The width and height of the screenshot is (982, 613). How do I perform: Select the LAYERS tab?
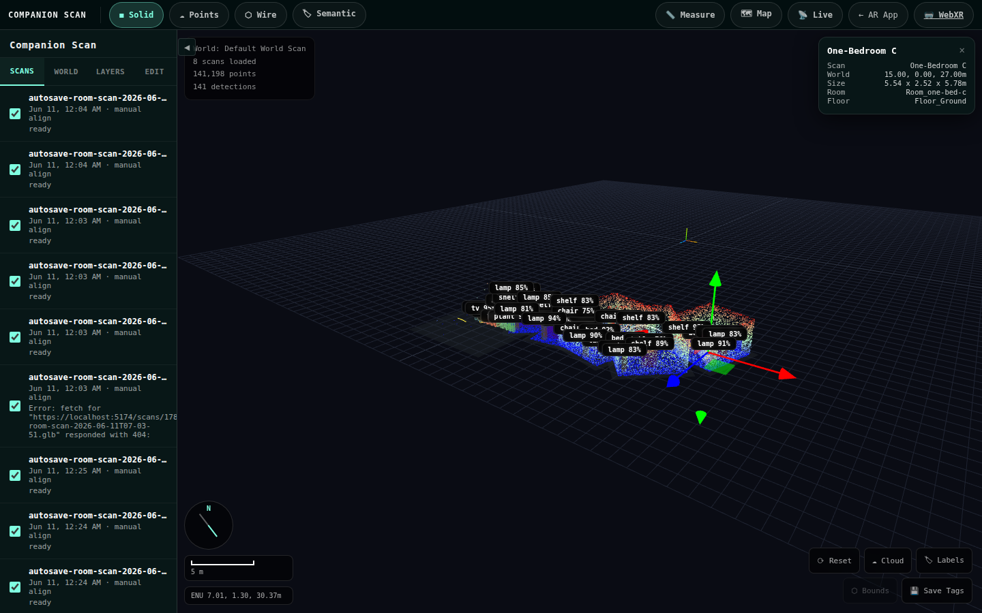(x=110, y=72)
